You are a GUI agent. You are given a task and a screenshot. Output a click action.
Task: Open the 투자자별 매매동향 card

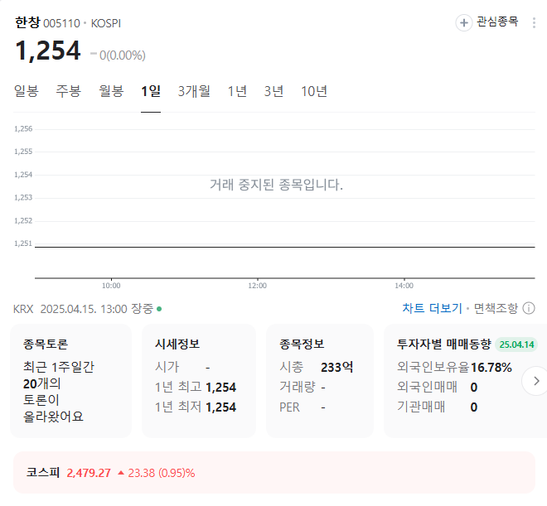(466, 381)
